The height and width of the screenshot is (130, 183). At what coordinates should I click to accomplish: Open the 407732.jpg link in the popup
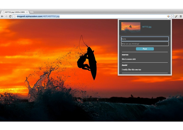point(147,27)
